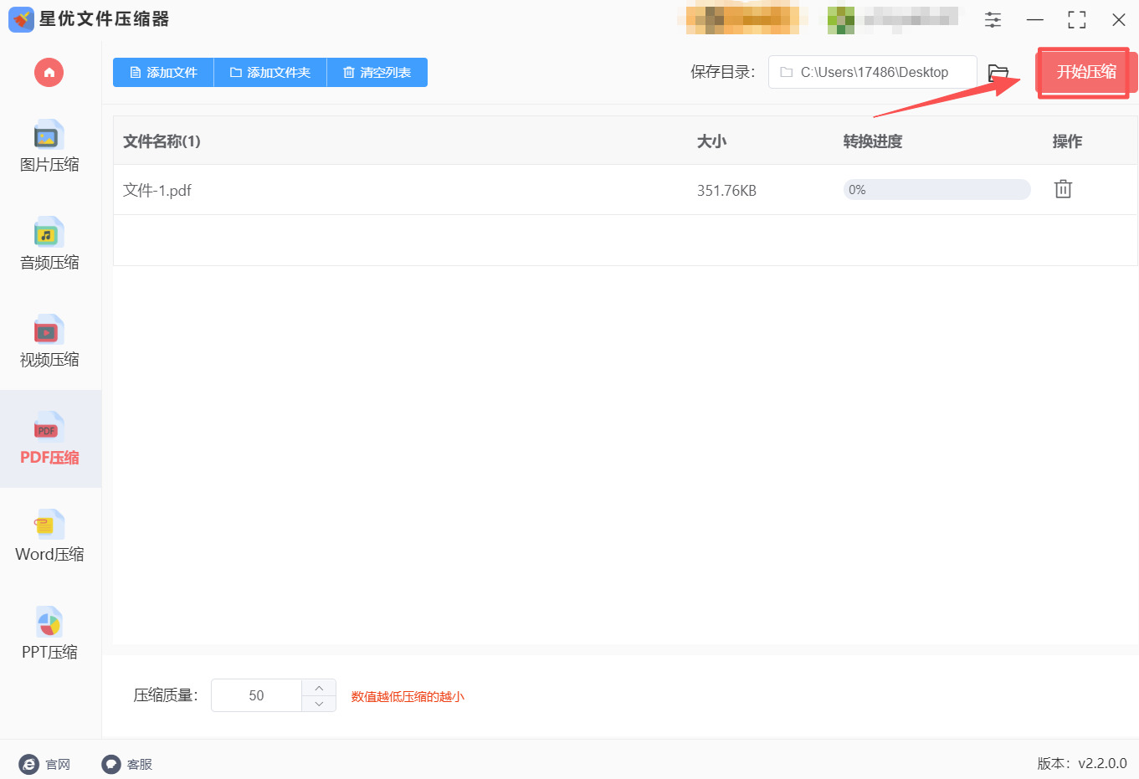Clear the file list via 清空列表
Image resolution: width=1139 pixels, height=779 pixels.
(x=377, y=72)
